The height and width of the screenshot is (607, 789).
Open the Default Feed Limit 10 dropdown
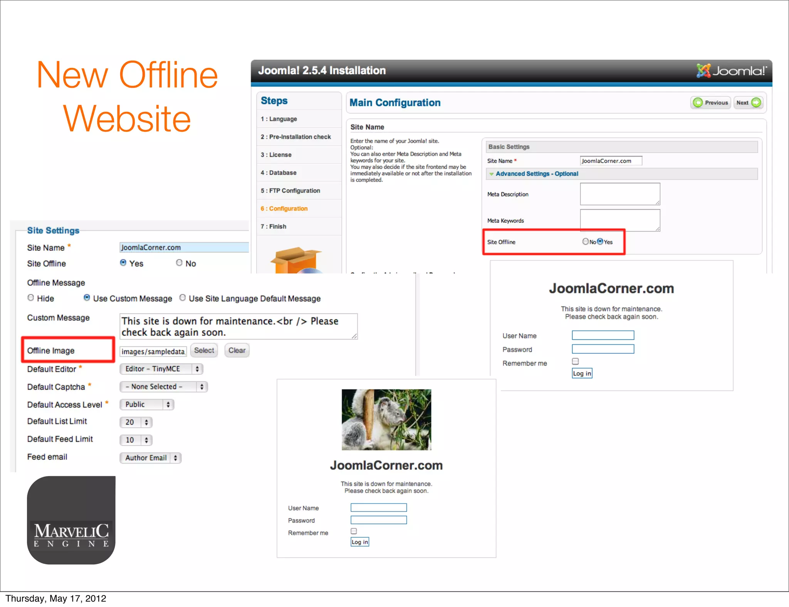[x=136, y=440]
